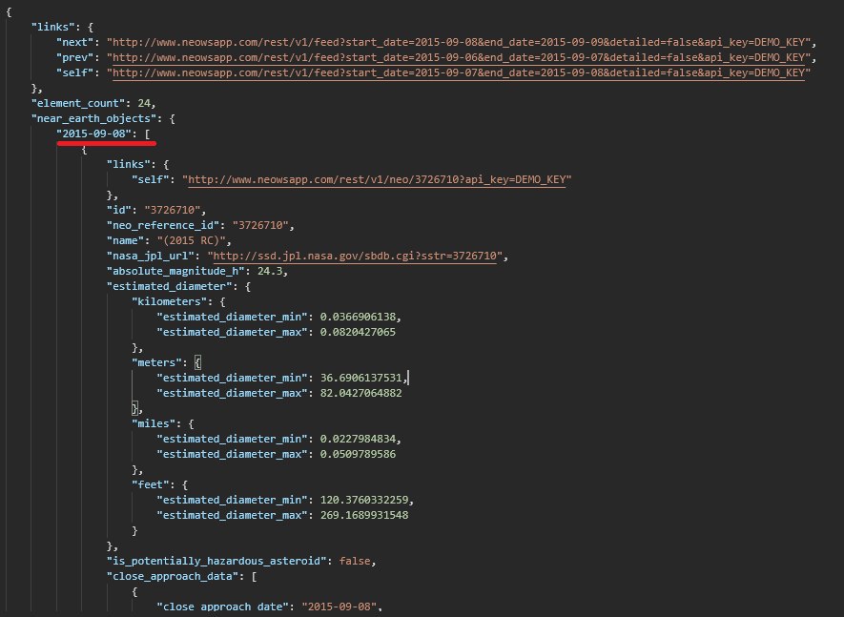Viewport: 844px width, 617px height.
Task: Select the id value "3726710"
Action: 173,210
